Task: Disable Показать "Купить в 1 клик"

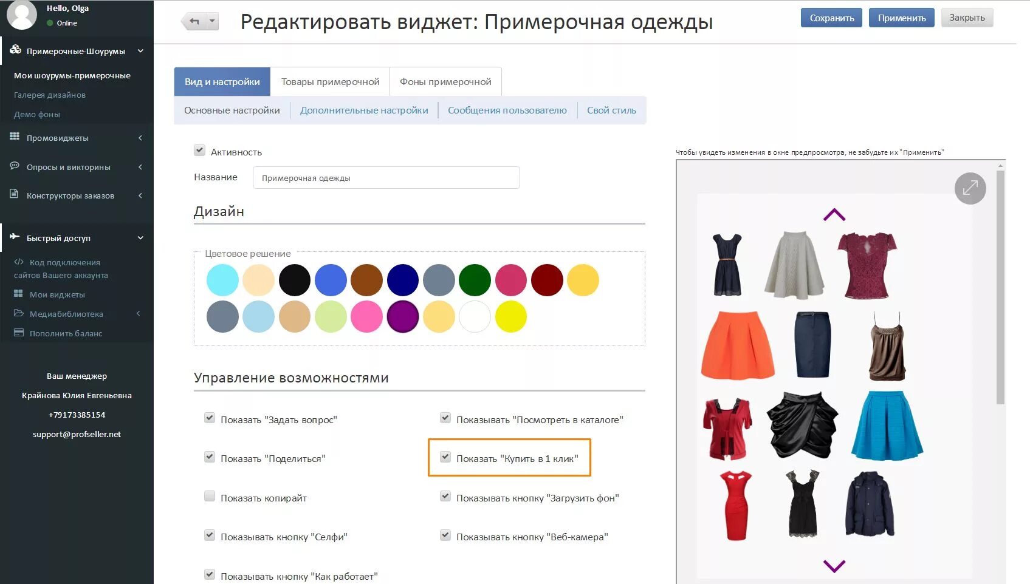Action: click(x=445, y=457)
